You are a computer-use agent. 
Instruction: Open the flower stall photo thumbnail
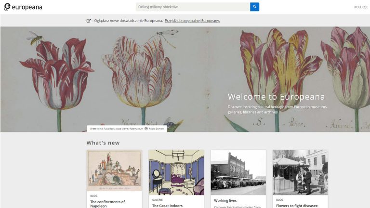300,171
